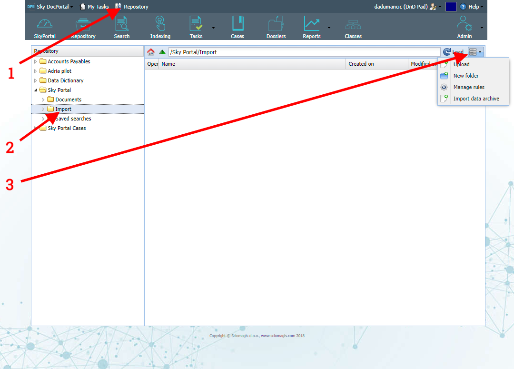514x369 pixels.
Task: Click the dadumancic (DnD Pad) user name
Action: point(401,7)
